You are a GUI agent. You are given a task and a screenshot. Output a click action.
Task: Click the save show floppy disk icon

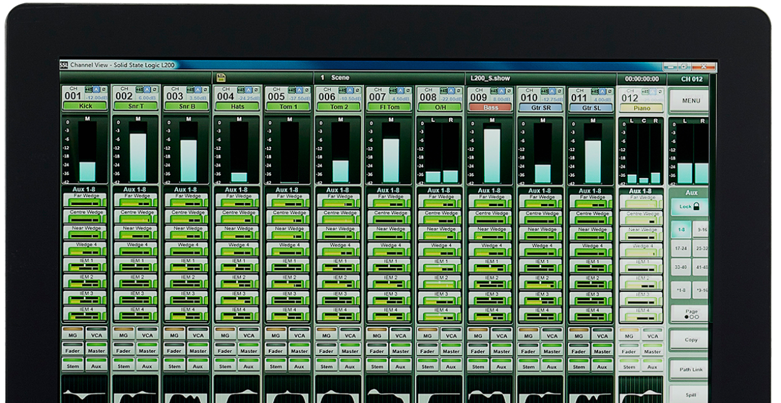coord(221,77)
